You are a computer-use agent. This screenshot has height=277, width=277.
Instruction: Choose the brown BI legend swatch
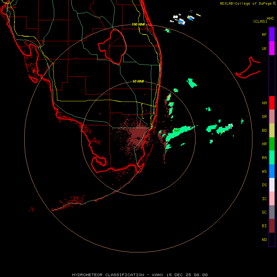point(272,226)
